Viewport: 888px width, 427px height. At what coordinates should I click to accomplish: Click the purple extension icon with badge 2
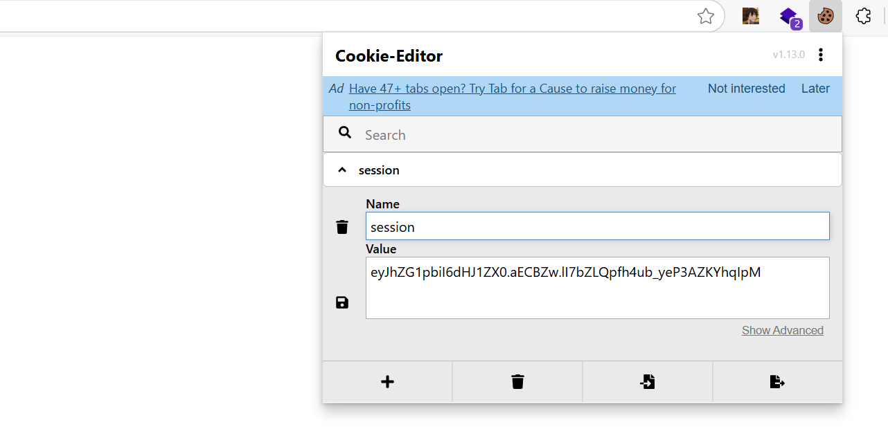pyautogui.click(x=788, y=16)
